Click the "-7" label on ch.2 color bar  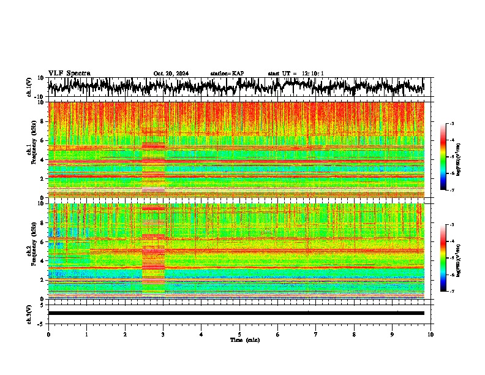pos(451,291)
